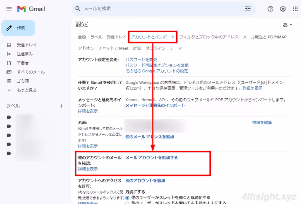Click the search magnifier icon

(78, 9)
